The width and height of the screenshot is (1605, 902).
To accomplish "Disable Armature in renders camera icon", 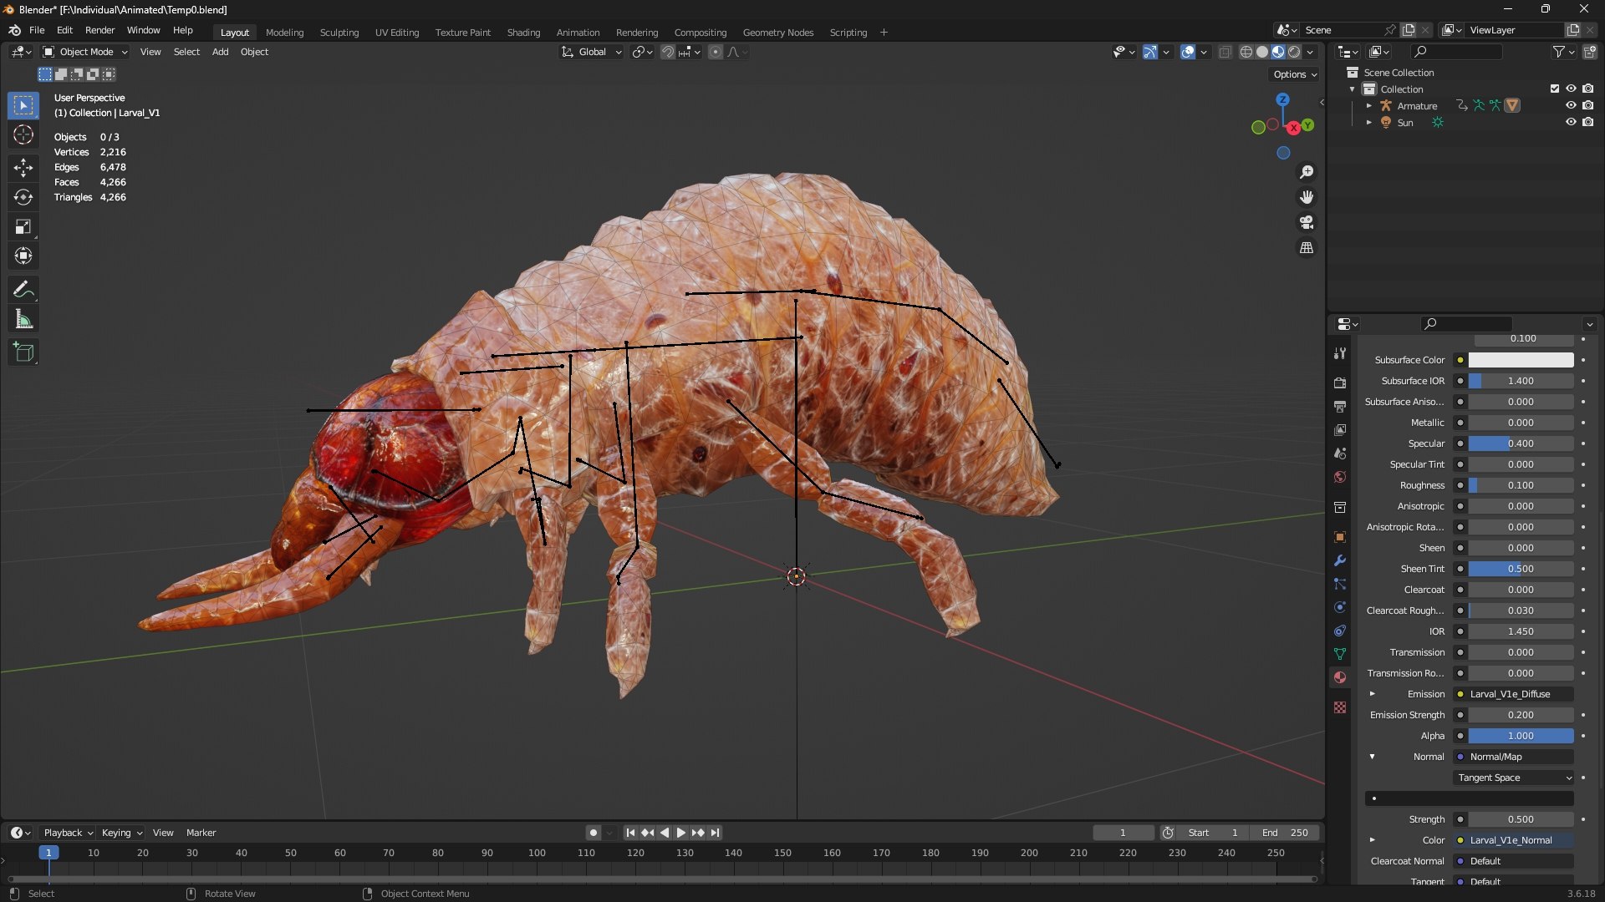I will click(x=1587, y=105).
